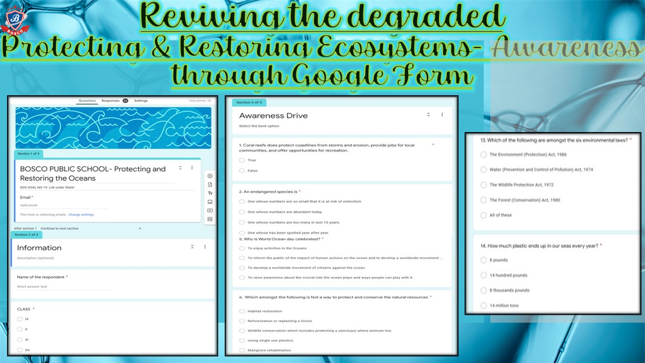The width and height of the screenshot is (645, 363).
Task: Select 'numbers are abundant today' option
Action: (242, 212)
